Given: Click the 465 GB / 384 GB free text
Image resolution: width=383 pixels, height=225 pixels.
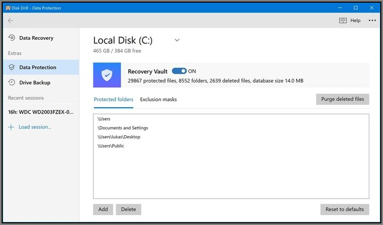Looking at the screenshot, I should point(117,51).
